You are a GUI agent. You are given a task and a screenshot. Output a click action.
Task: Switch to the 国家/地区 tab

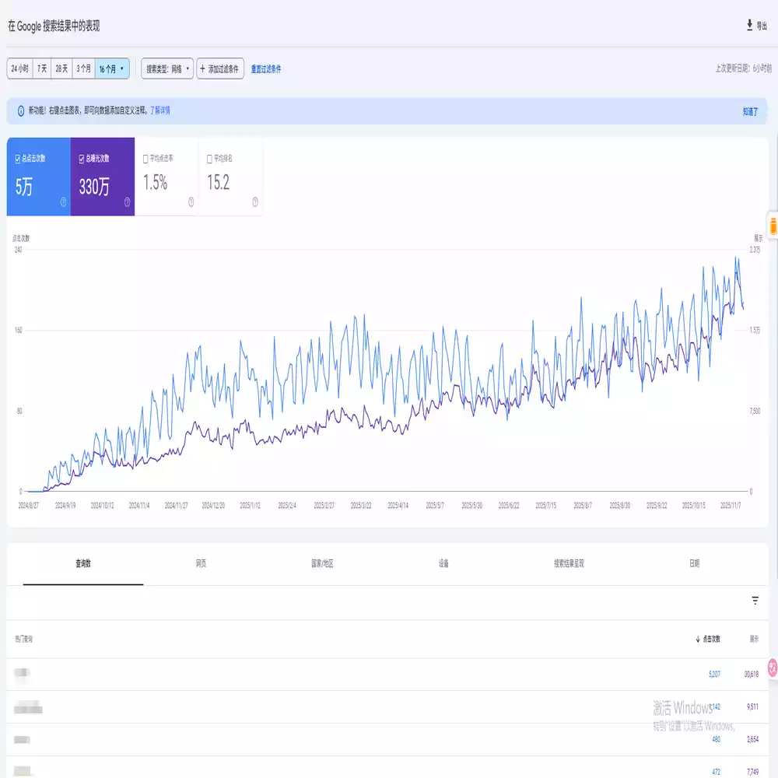click(x=322, y=564)
